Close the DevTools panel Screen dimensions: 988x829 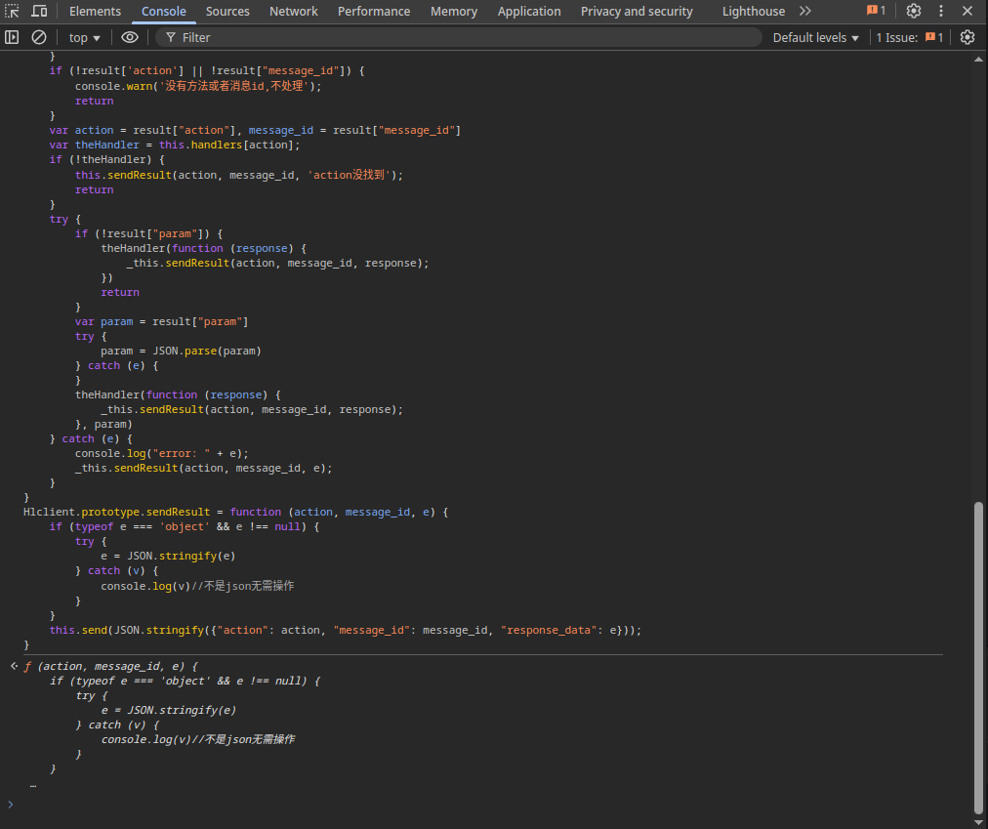[968, 12]
